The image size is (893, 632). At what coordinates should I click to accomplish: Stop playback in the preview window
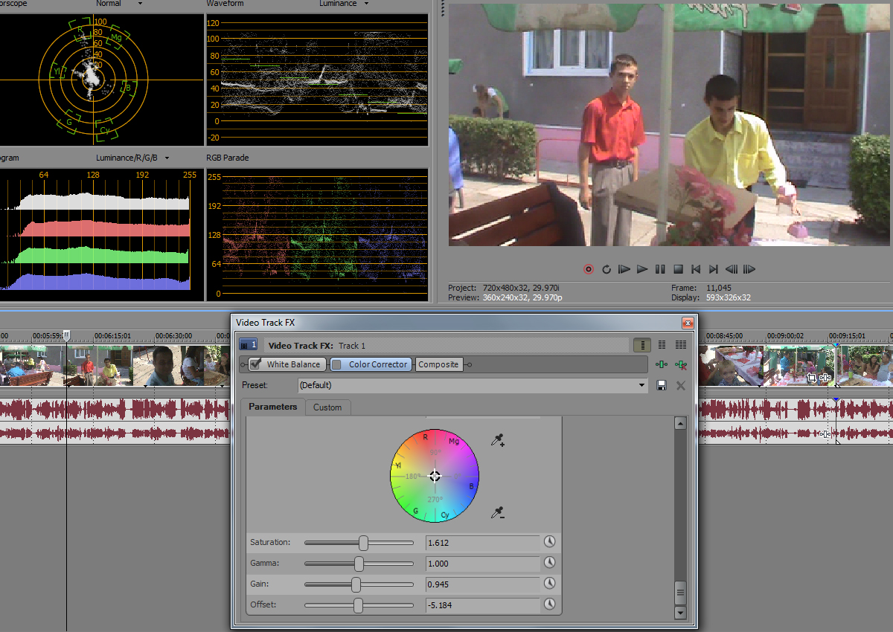click(678, 269)
